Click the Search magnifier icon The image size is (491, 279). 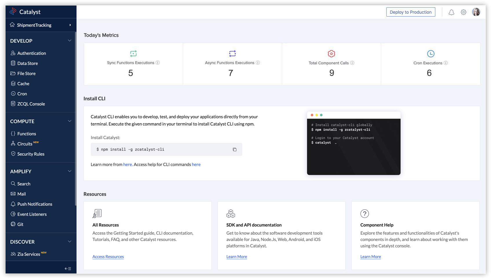tap(13, 184)
